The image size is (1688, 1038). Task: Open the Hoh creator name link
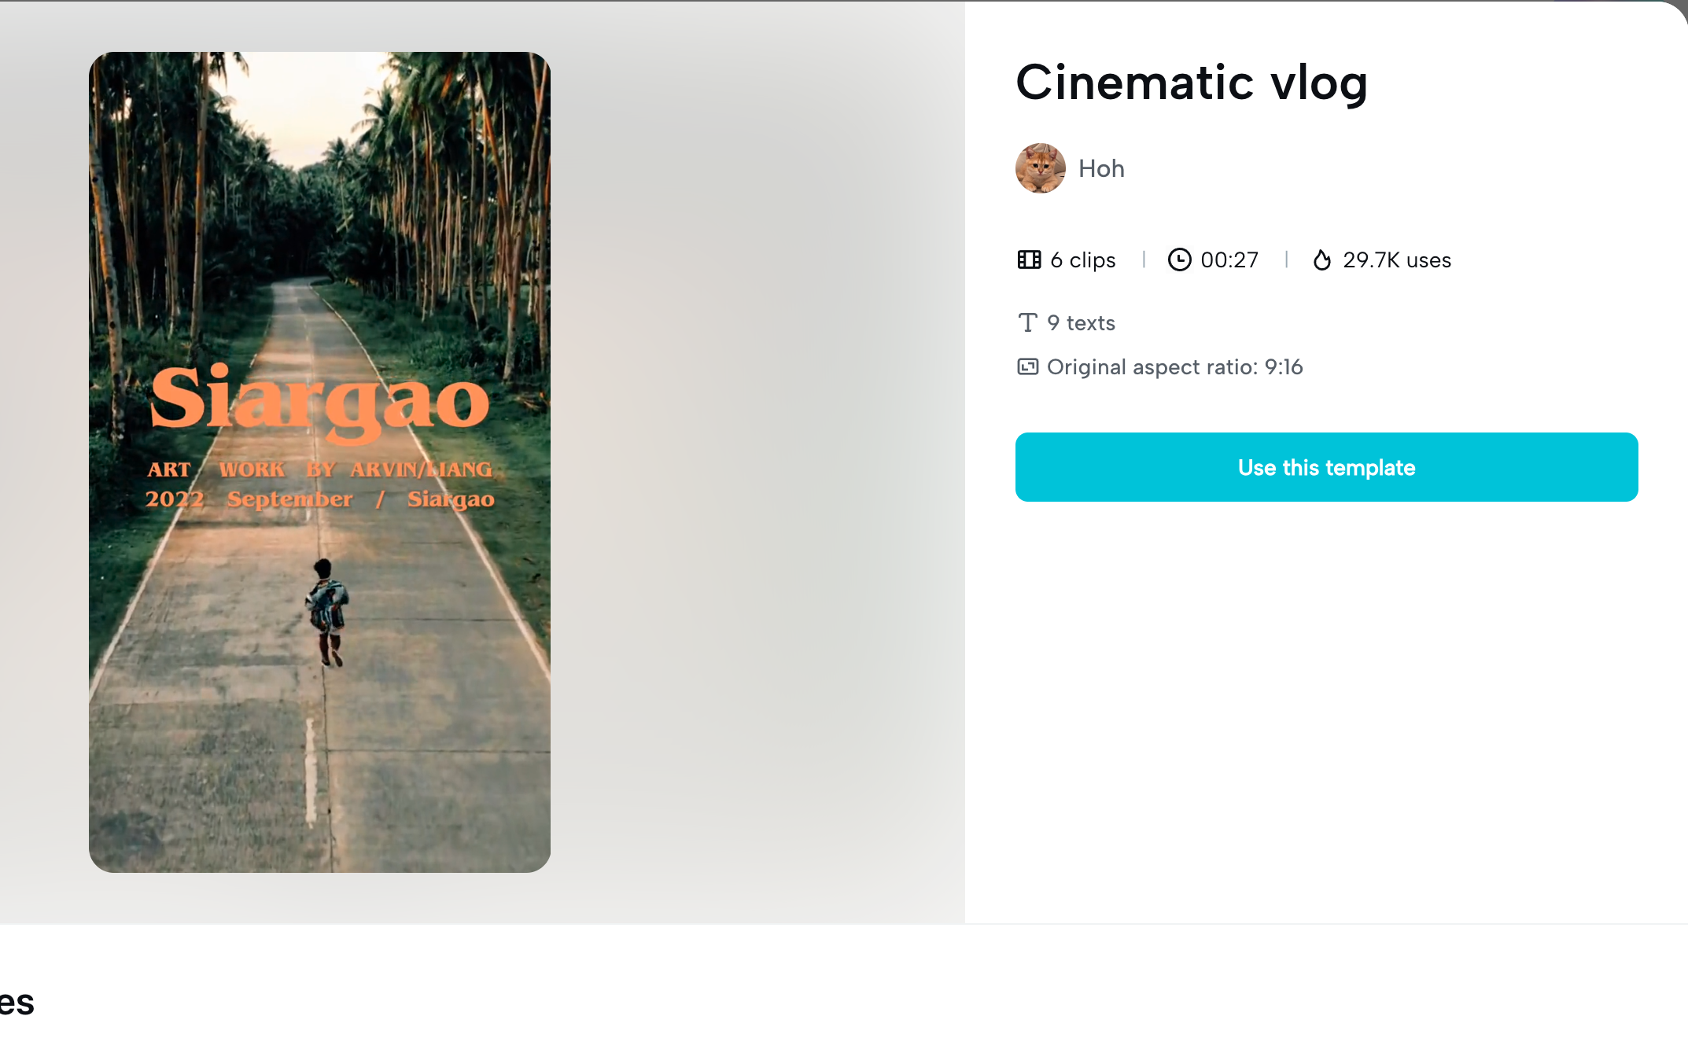[x=1101, y=168]
